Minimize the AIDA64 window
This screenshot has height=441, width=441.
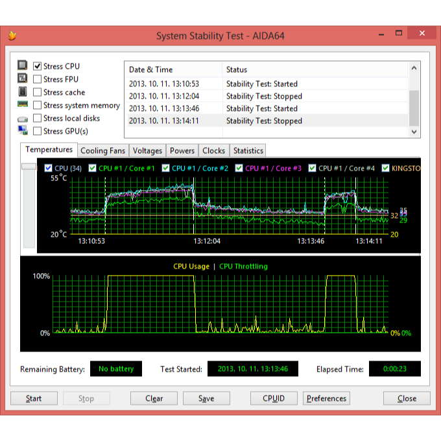381,34
